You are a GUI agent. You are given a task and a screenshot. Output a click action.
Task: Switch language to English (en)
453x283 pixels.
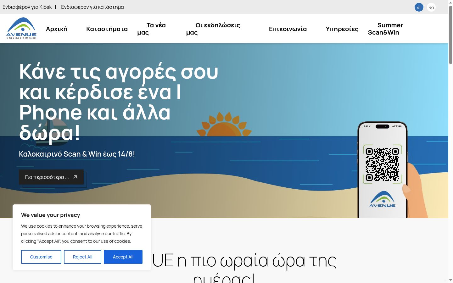pos(431,7)
